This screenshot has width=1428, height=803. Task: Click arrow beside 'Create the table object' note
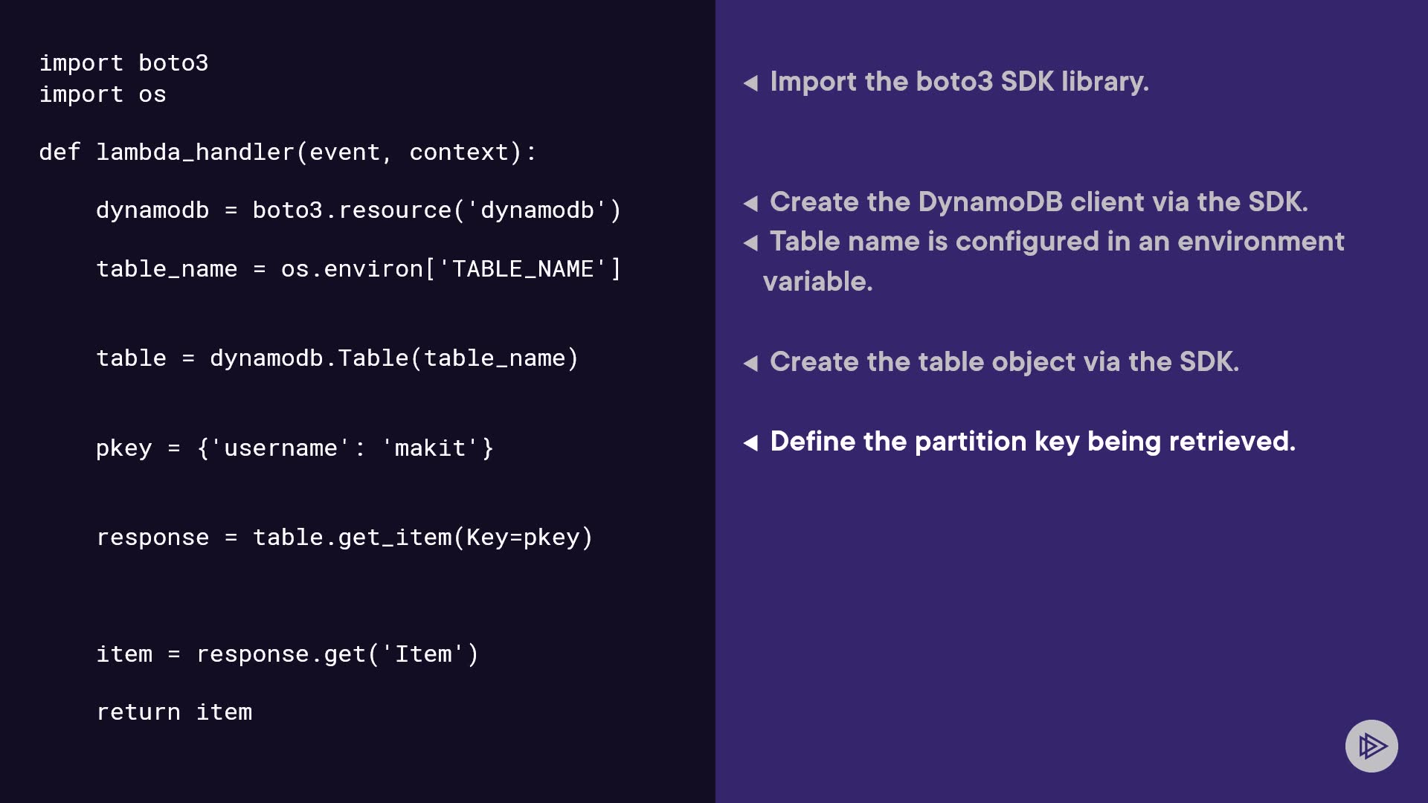tap(750, 363)
